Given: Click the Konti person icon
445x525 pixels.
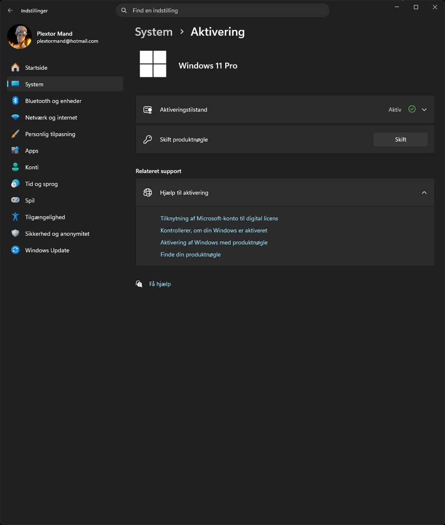Looking at the screenshot, I should click(x=15, y=167).
